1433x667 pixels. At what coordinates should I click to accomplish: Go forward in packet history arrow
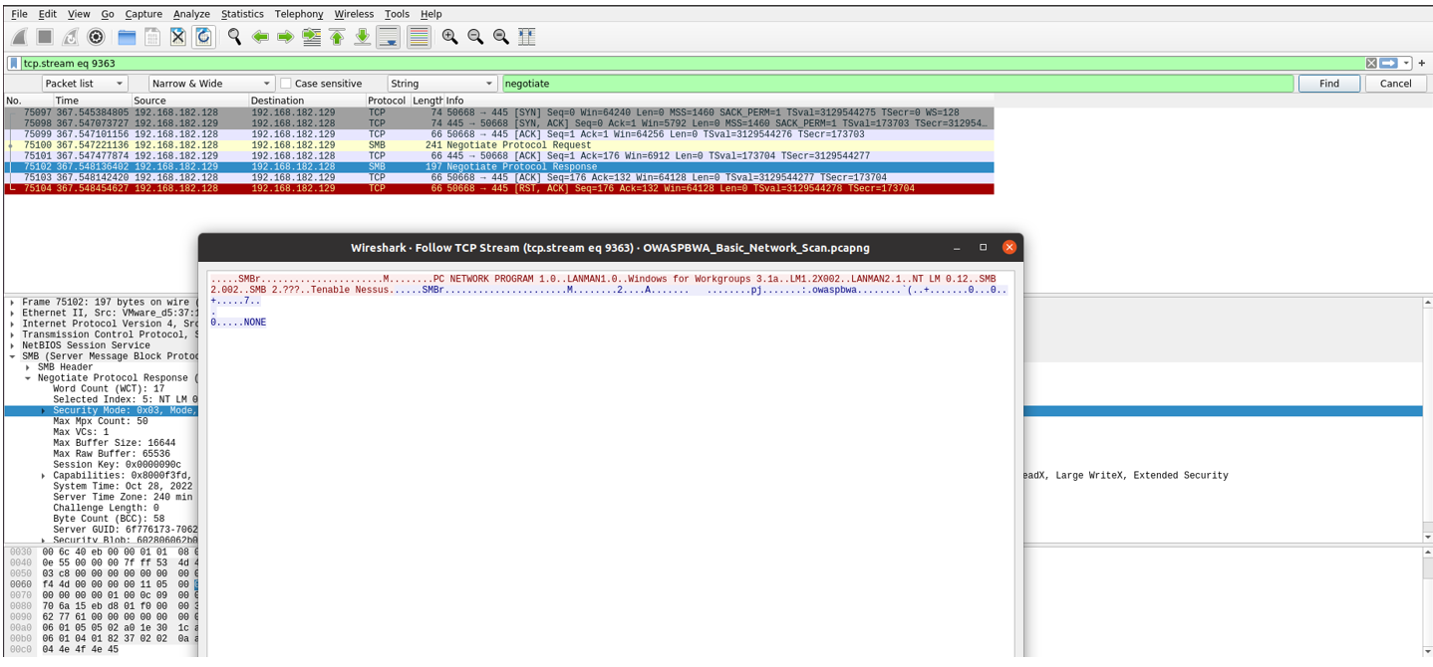tap(285, 37)
